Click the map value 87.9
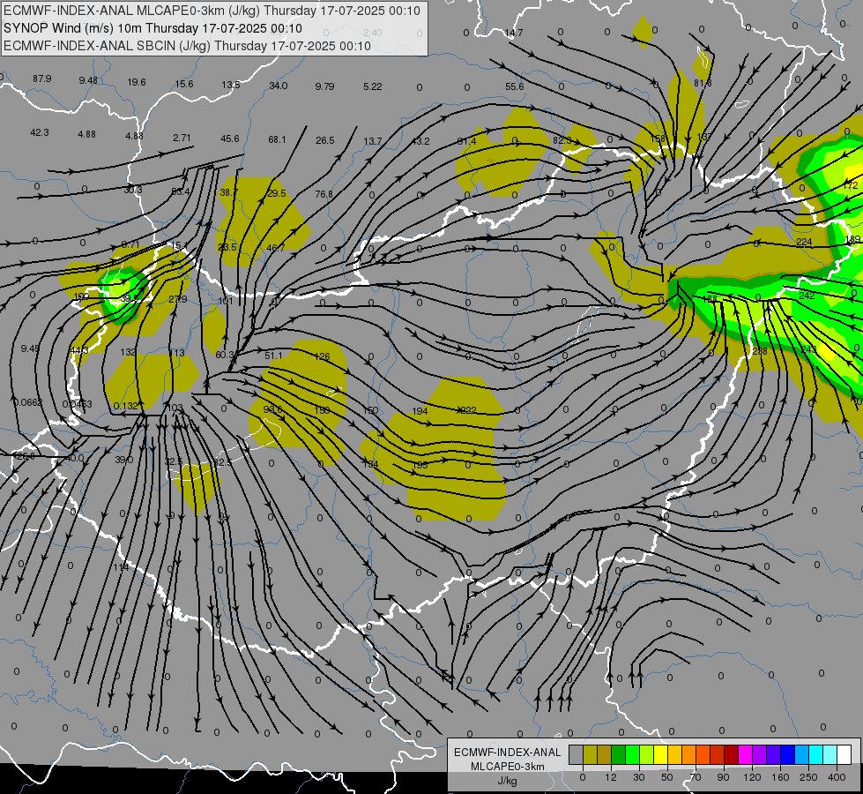The height and width of the screenshot is (794, 863). coord(41,79)
